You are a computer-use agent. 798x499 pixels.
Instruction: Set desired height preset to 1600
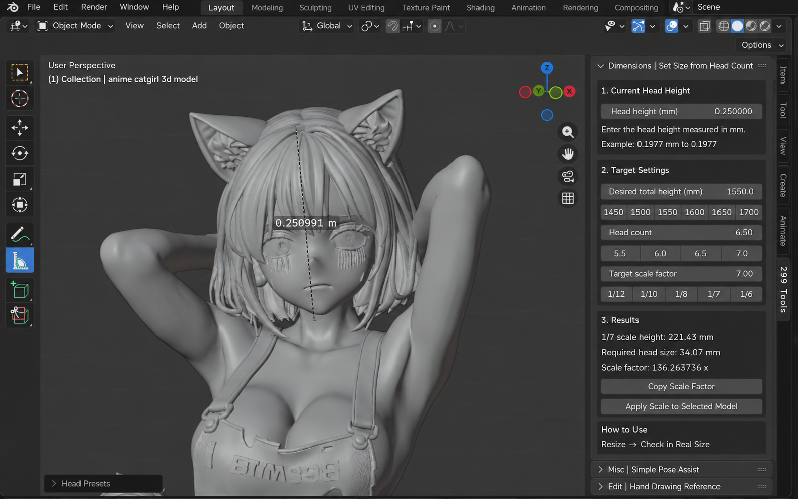[x=694, y=212]
